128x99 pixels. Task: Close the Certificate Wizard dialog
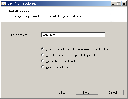pos(124,4)
